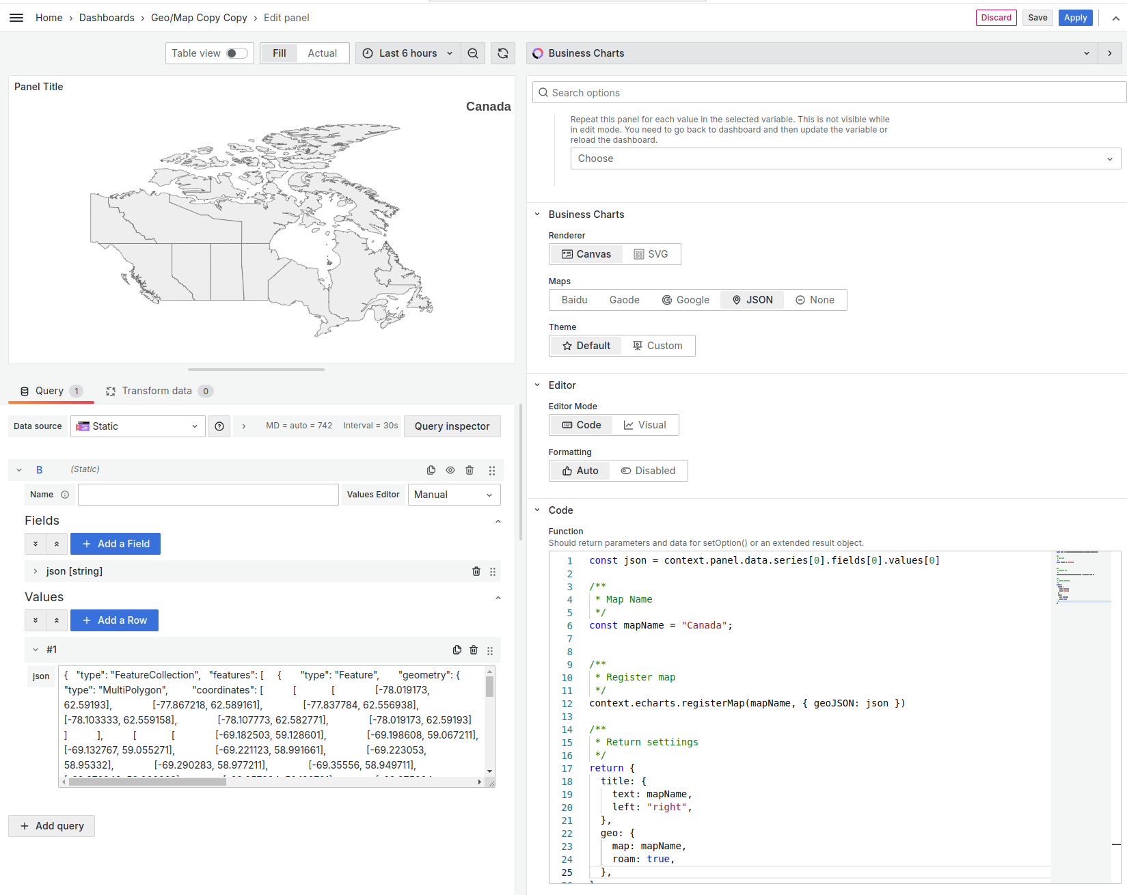Screen dimensions: 1127x895
Task: Toggle Table view switch
Action: click(234, 53)
